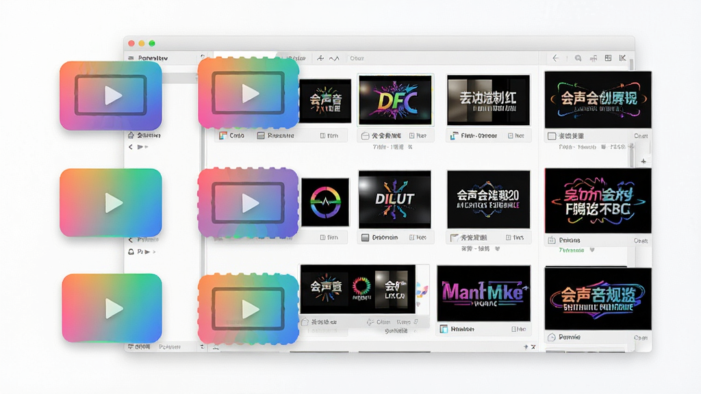
Task: Click Open on the Pemvie row
Action: click(x=641, y=338)
